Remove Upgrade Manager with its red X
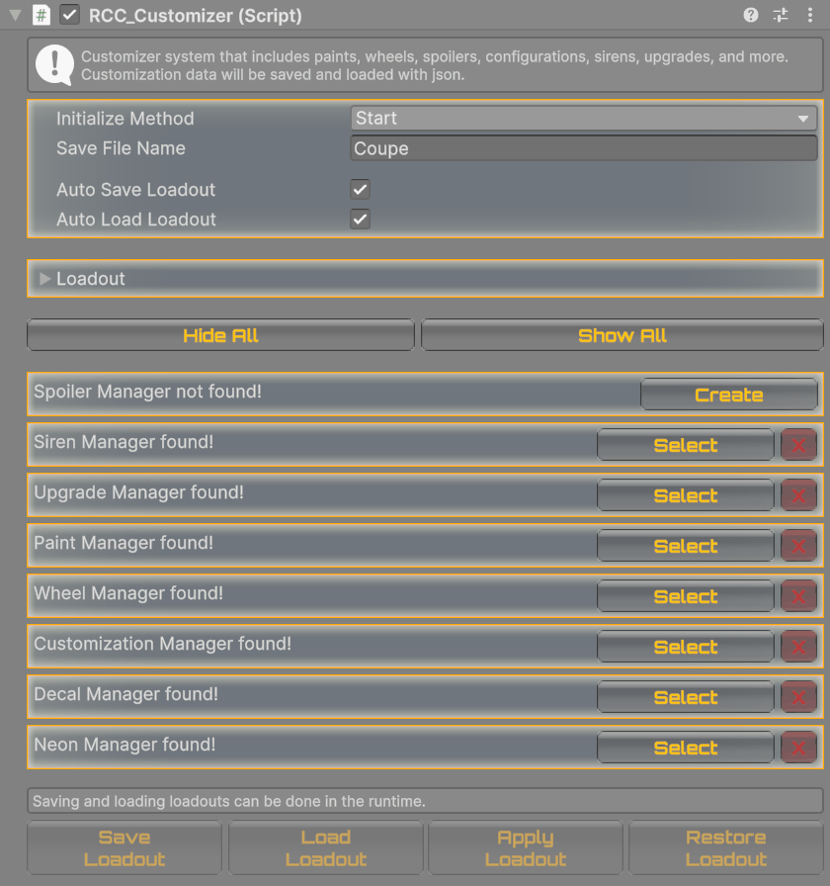Image resolution: width=830 pixels, height=886 pixels. [x=798, y=495]
